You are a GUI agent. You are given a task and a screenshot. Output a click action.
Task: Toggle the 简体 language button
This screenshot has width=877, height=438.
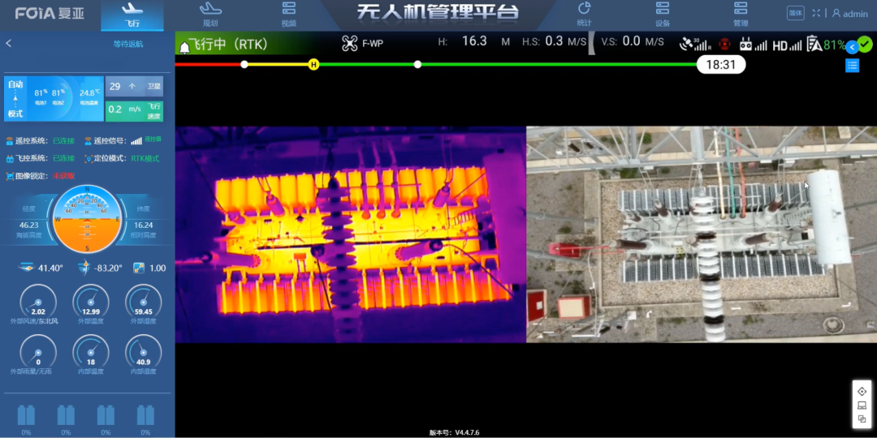[x=795, y=13]
